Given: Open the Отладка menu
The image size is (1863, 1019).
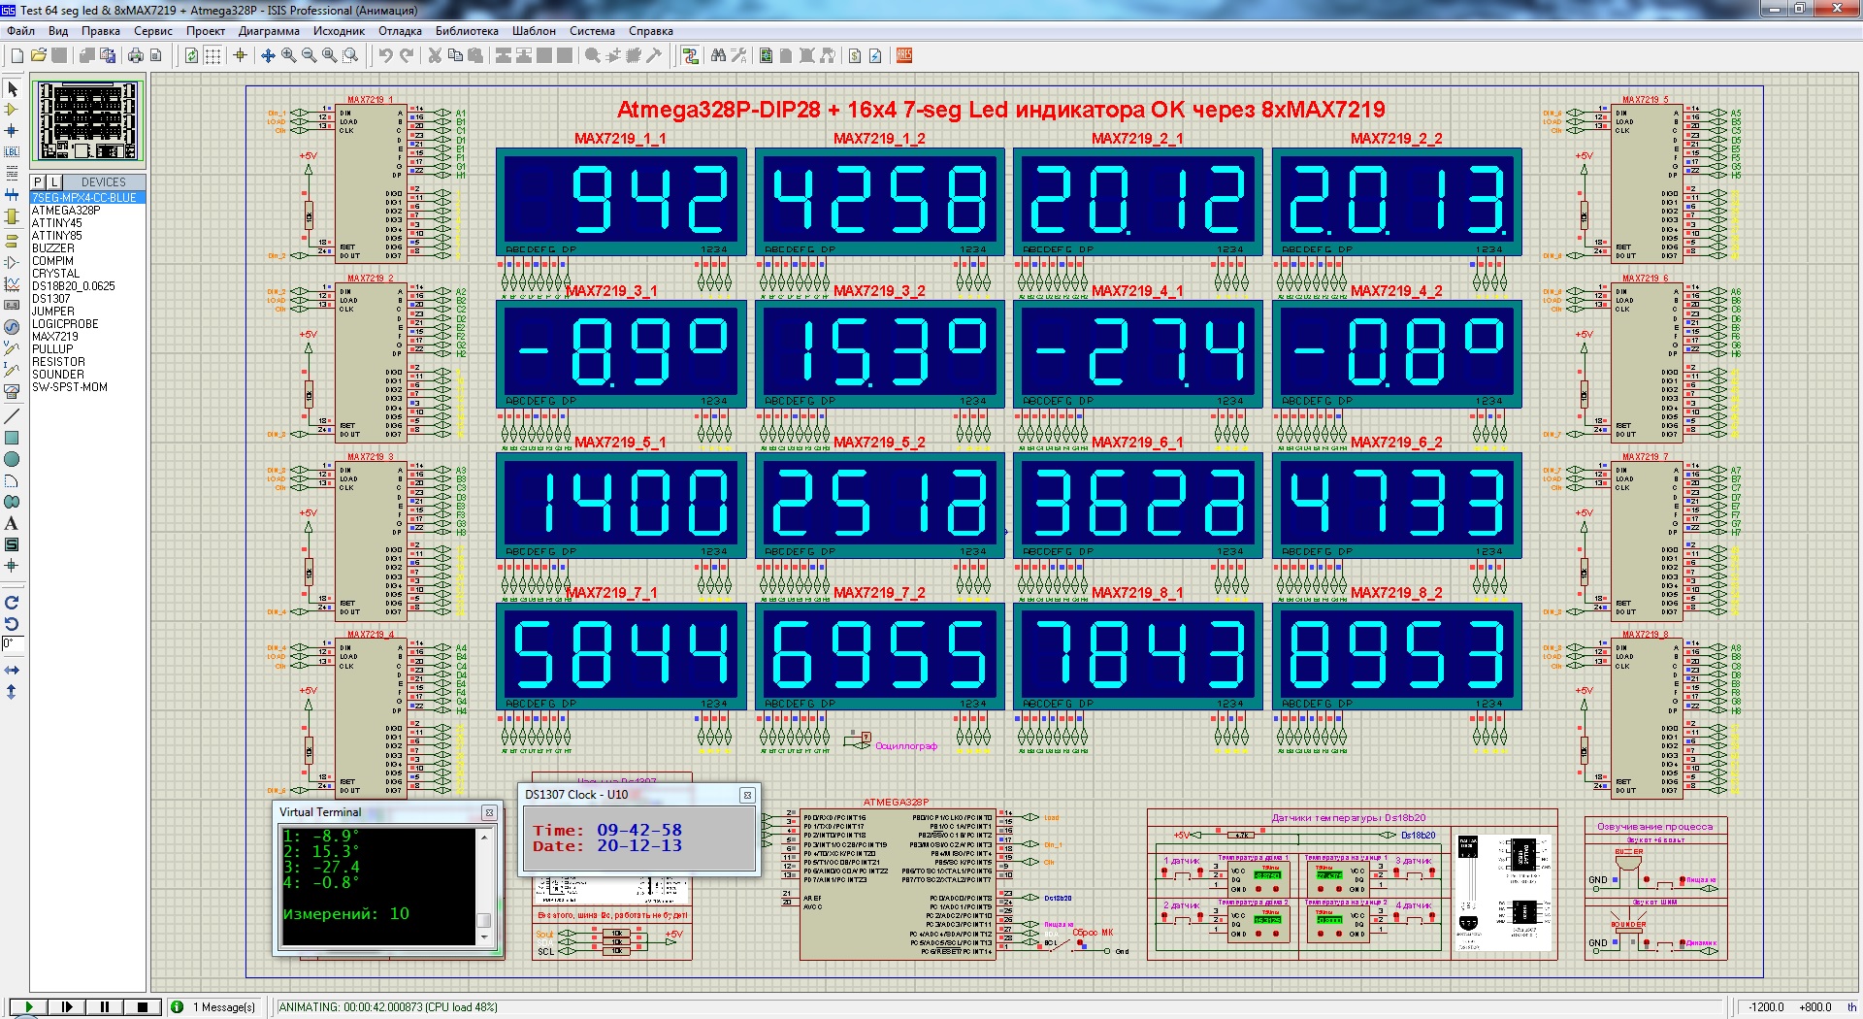Looking at the screenshot, I should [400, 31].
